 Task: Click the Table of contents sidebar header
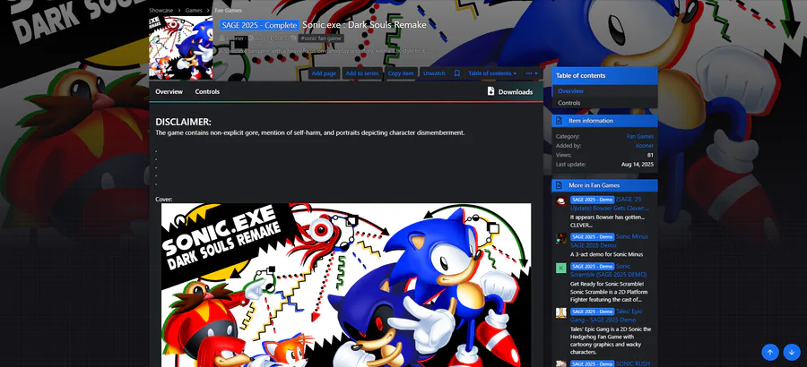pyautogui.click(x=604, y=75)
